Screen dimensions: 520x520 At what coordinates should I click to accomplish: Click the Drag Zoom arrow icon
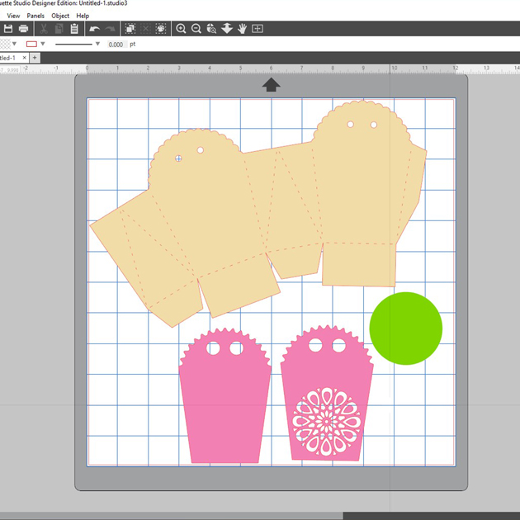tap(227, 29)
